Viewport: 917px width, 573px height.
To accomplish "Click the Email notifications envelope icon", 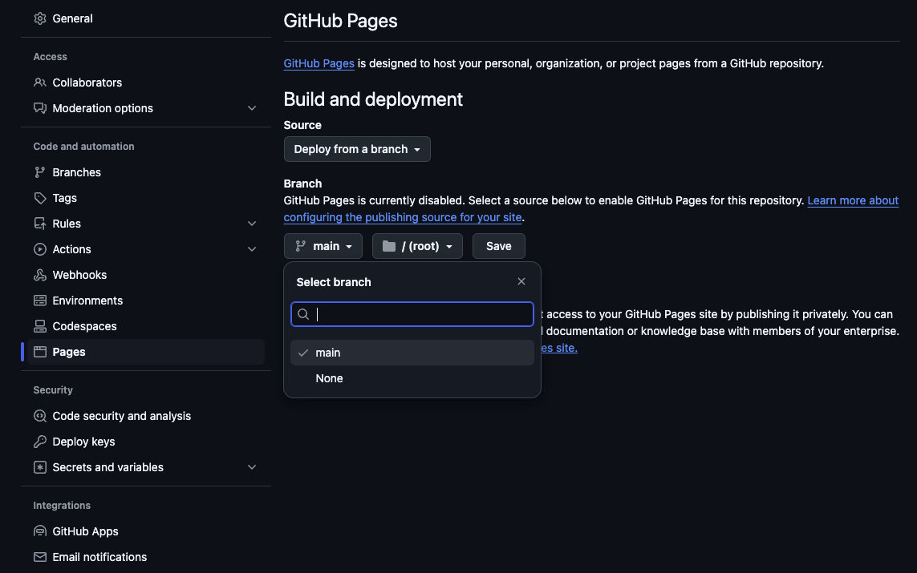I will [x=40, y=557].
